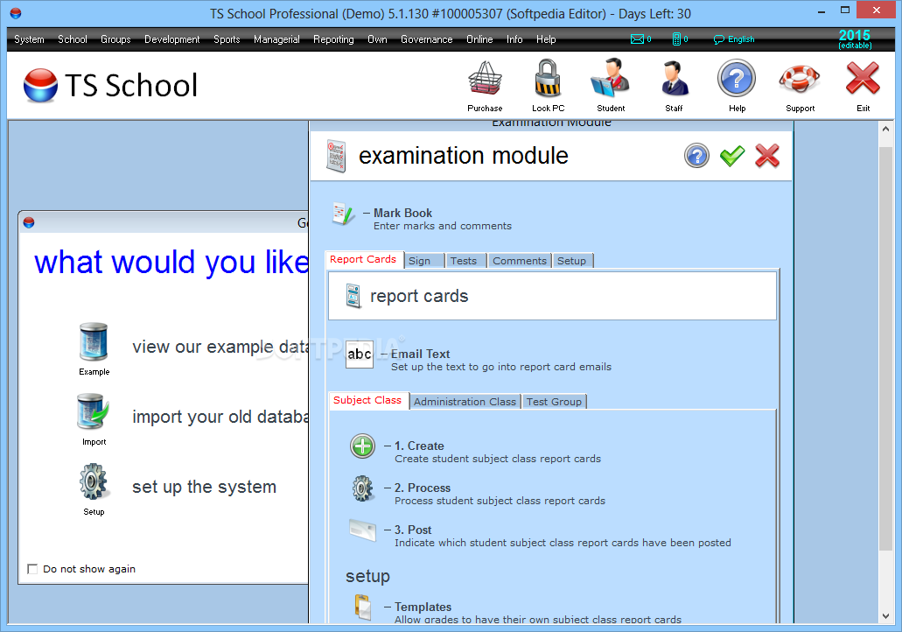The height and width of the screenshot is (632, 902).
Task: Select the Report Cards tab
Action: pos(363,259)
